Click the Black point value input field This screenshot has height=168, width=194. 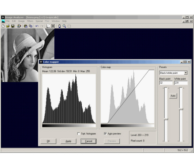(166, 83)
